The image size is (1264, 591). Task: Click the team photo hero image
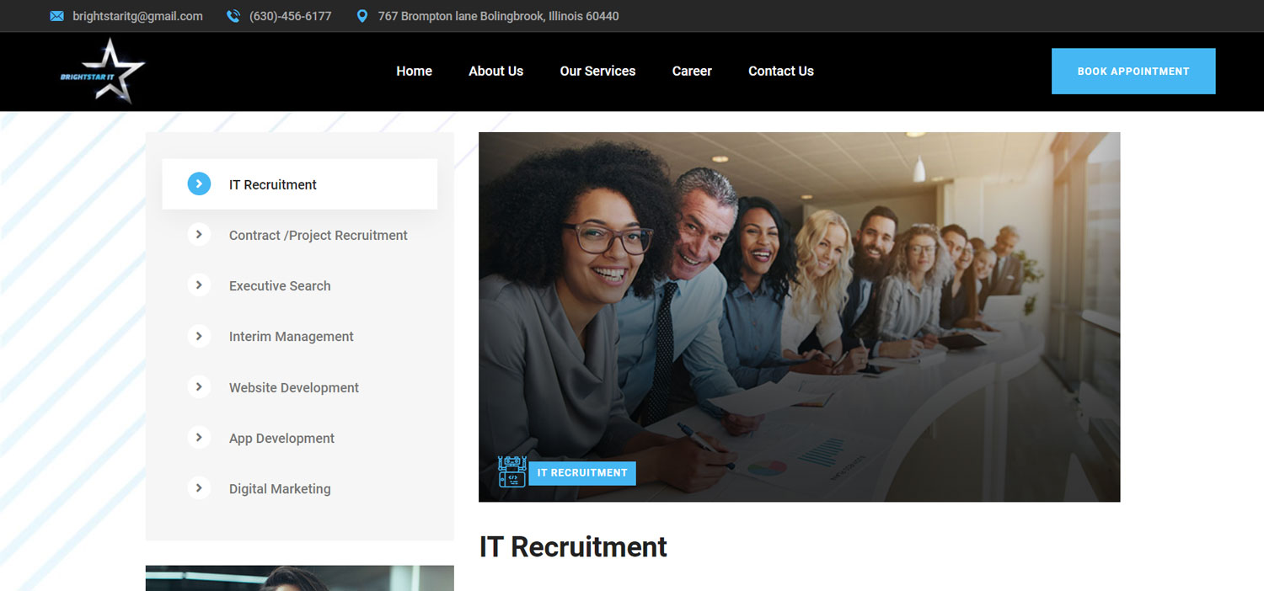click(799, 317)
